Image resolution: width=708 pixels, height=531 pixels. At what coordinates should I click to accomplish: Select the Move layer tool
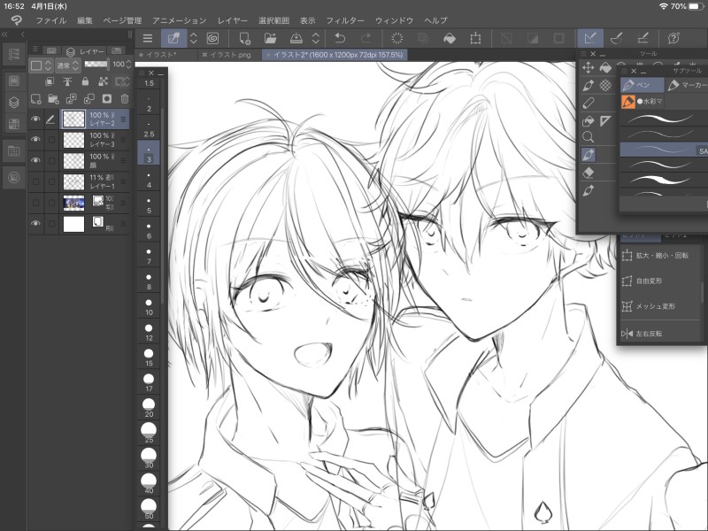(588, 68)
